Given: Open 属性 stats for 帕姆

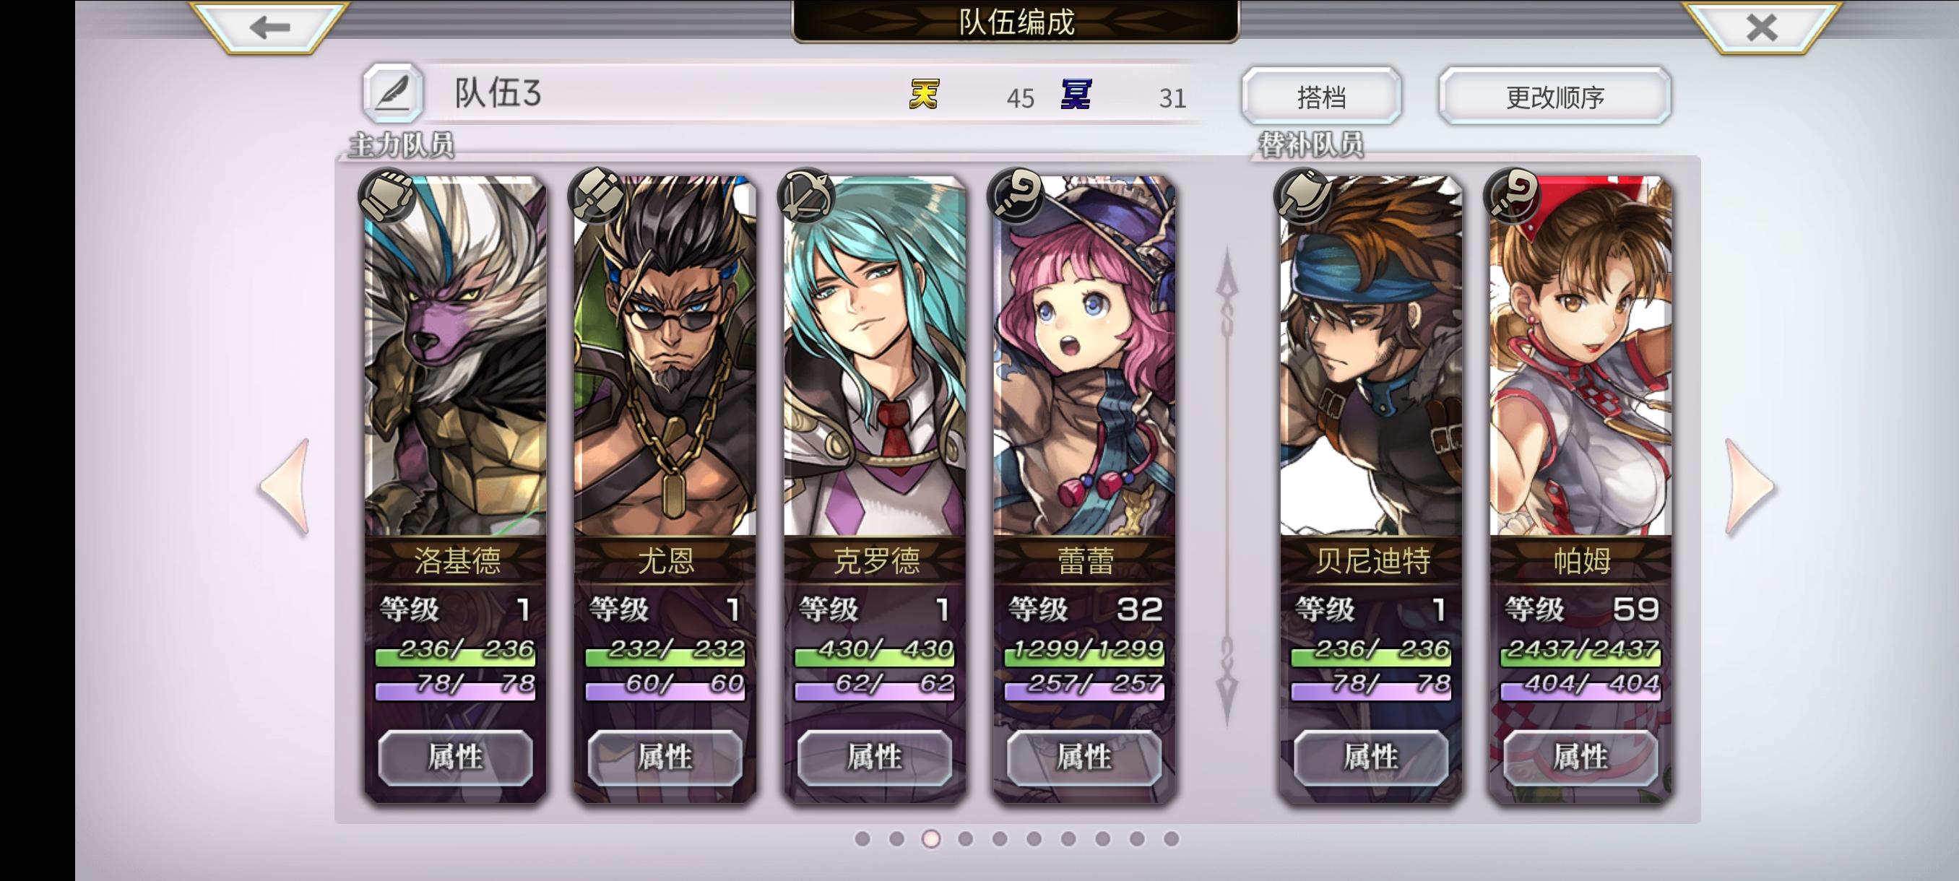Looking at the screenshot, I should [x=1581, y=757].
